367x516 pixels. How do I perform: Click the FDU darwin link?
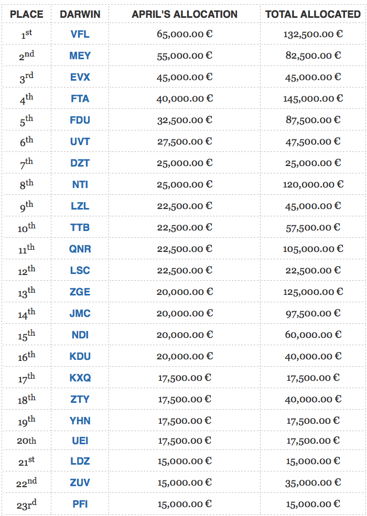(80, 120)
